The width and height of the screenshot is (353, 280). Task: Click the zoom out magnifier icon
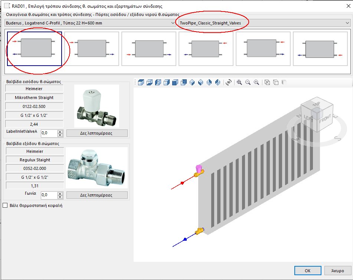point(248,82)
